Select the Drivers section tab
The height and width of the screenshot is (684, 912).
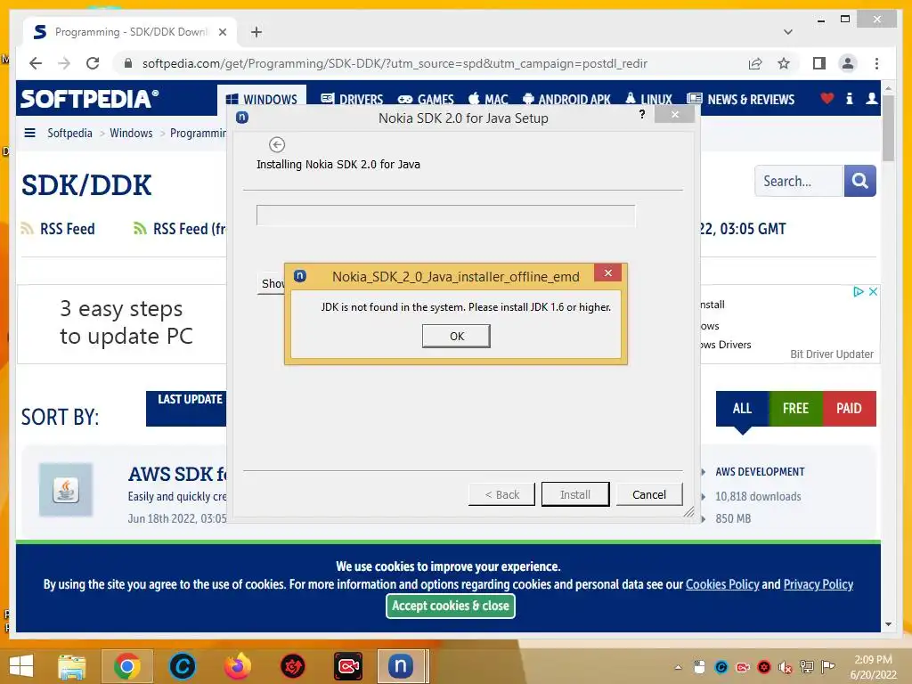pyautogui.click(x=352, y=99)
